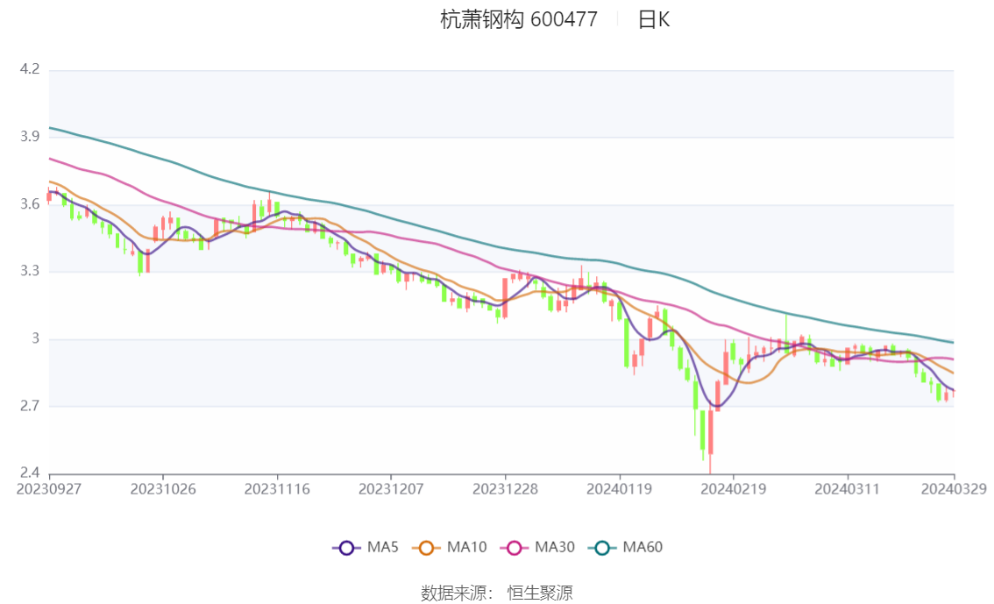
Task: Click the purple MA5 legend circle marker
Action: [x=346, y=548]
